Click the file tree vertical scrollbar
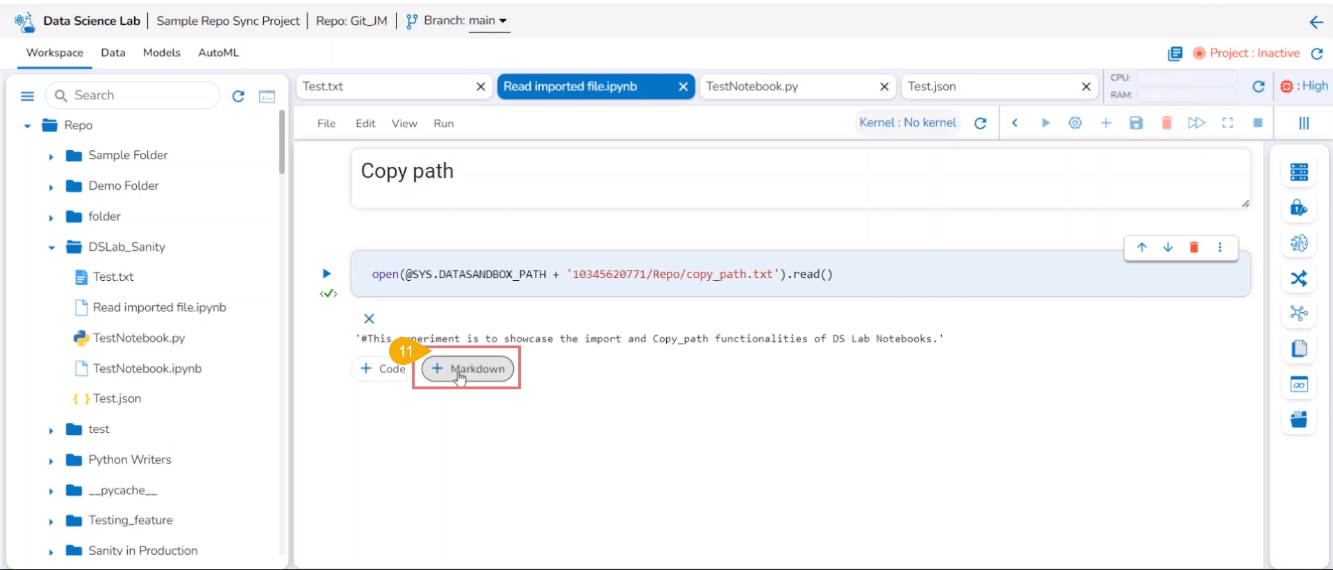 [x=281, y=142]
